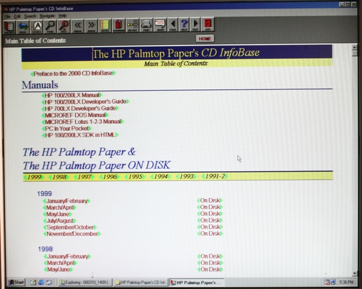Go to previous hit with double-left arrows
This screenshot has width=362, height=289.
coord(78,26)
